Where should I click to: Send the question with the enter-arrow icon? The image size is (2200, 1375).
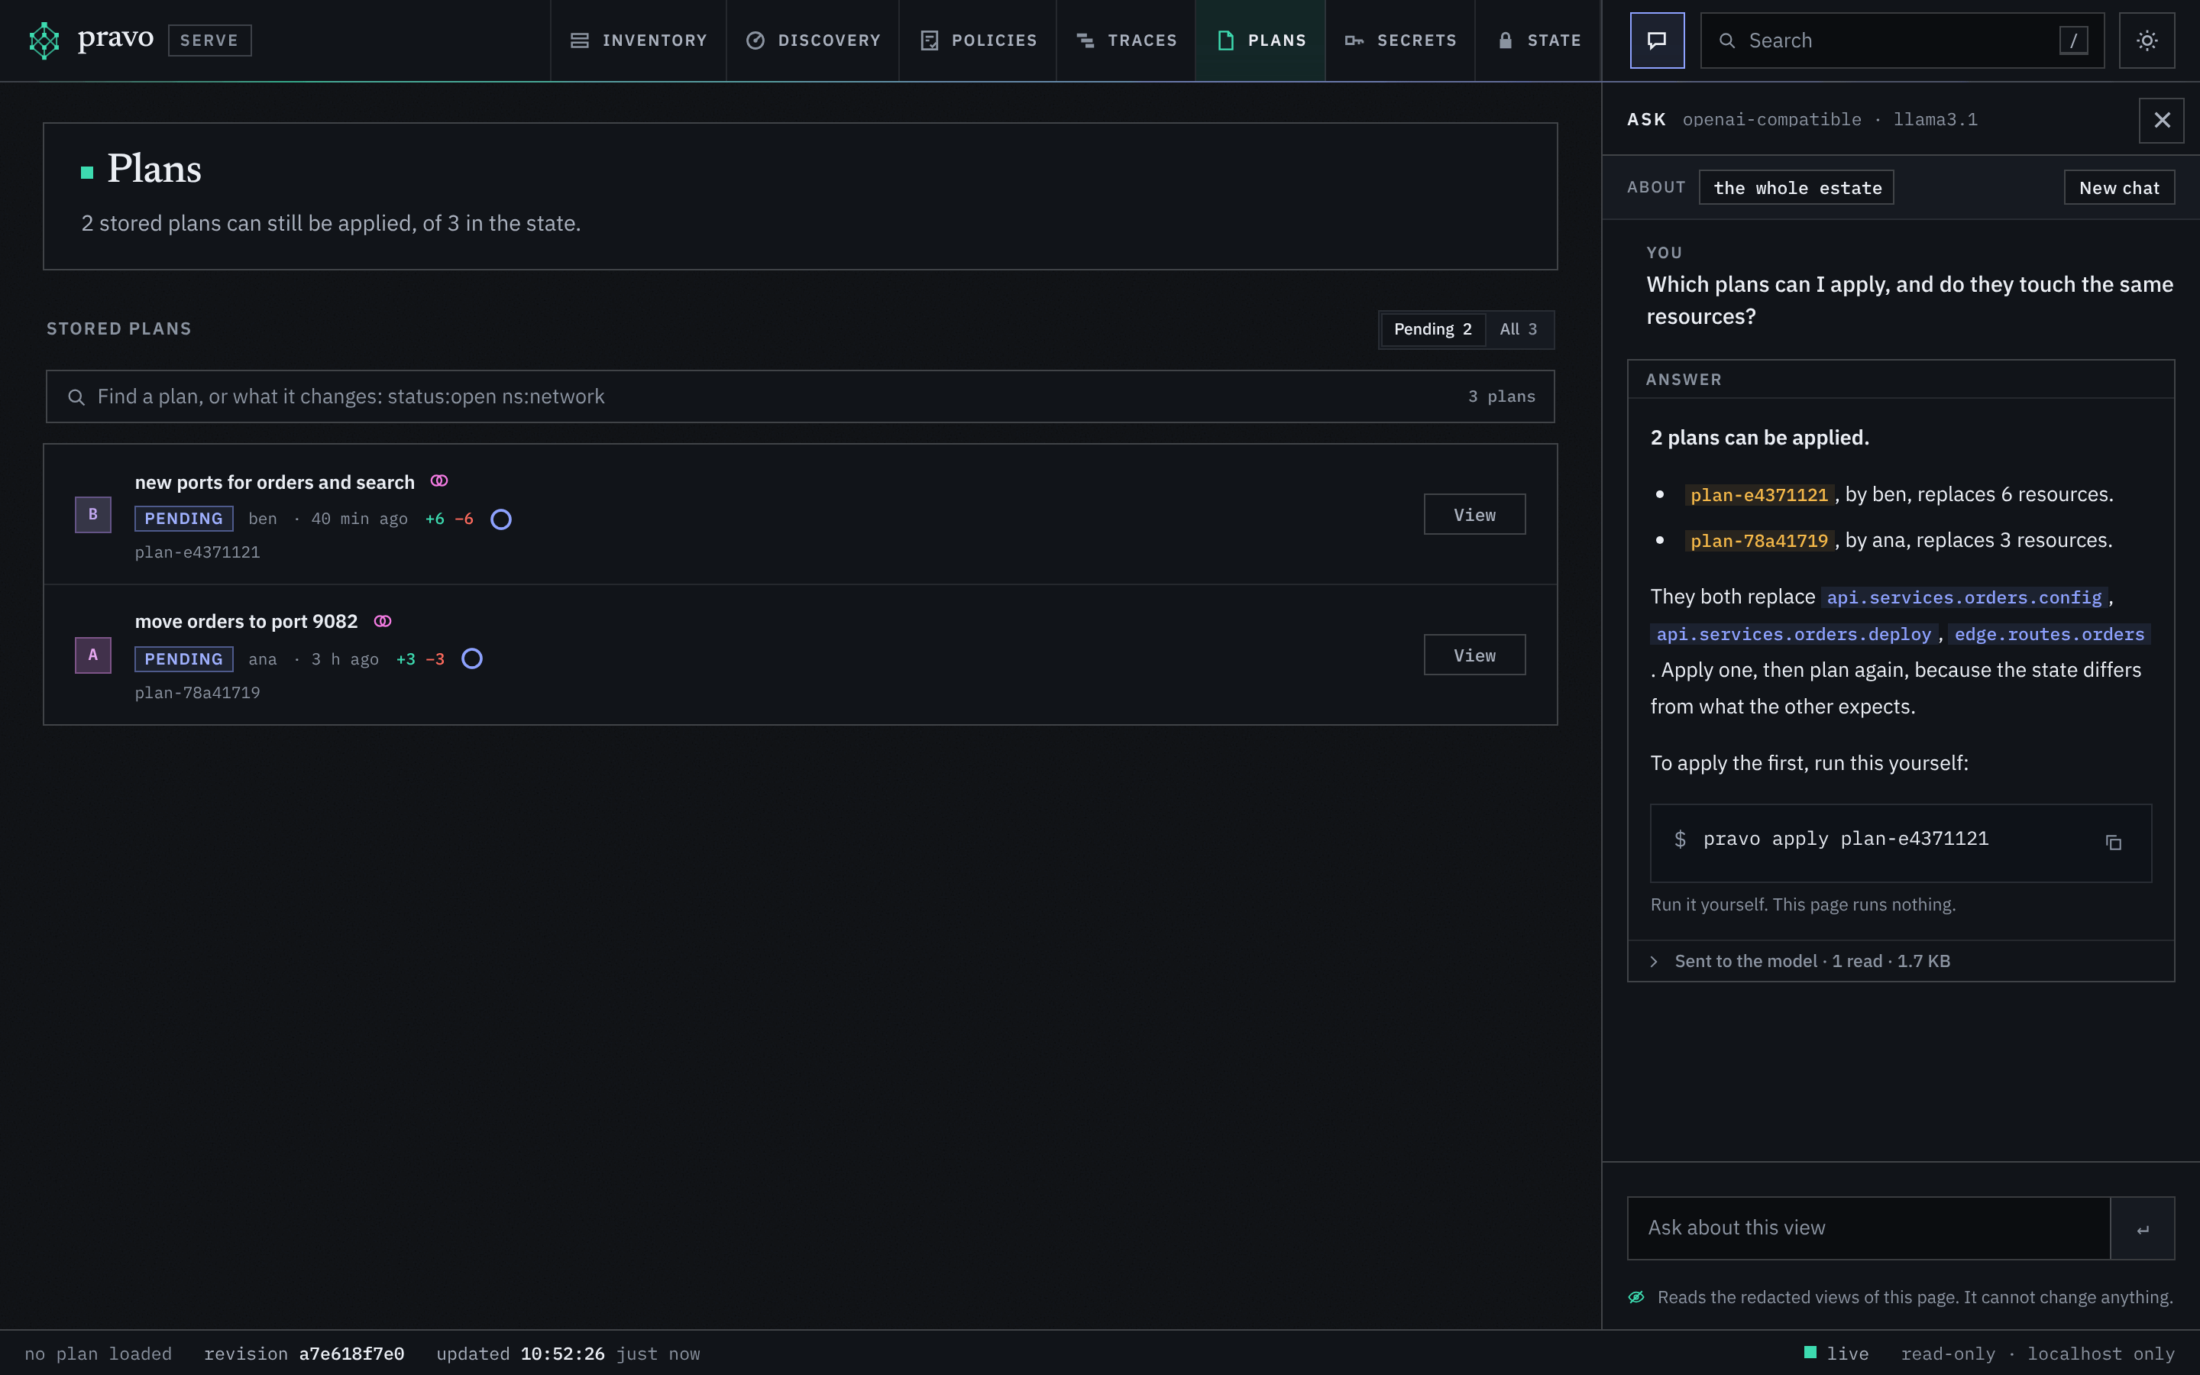click(x=2143, y=1228)
